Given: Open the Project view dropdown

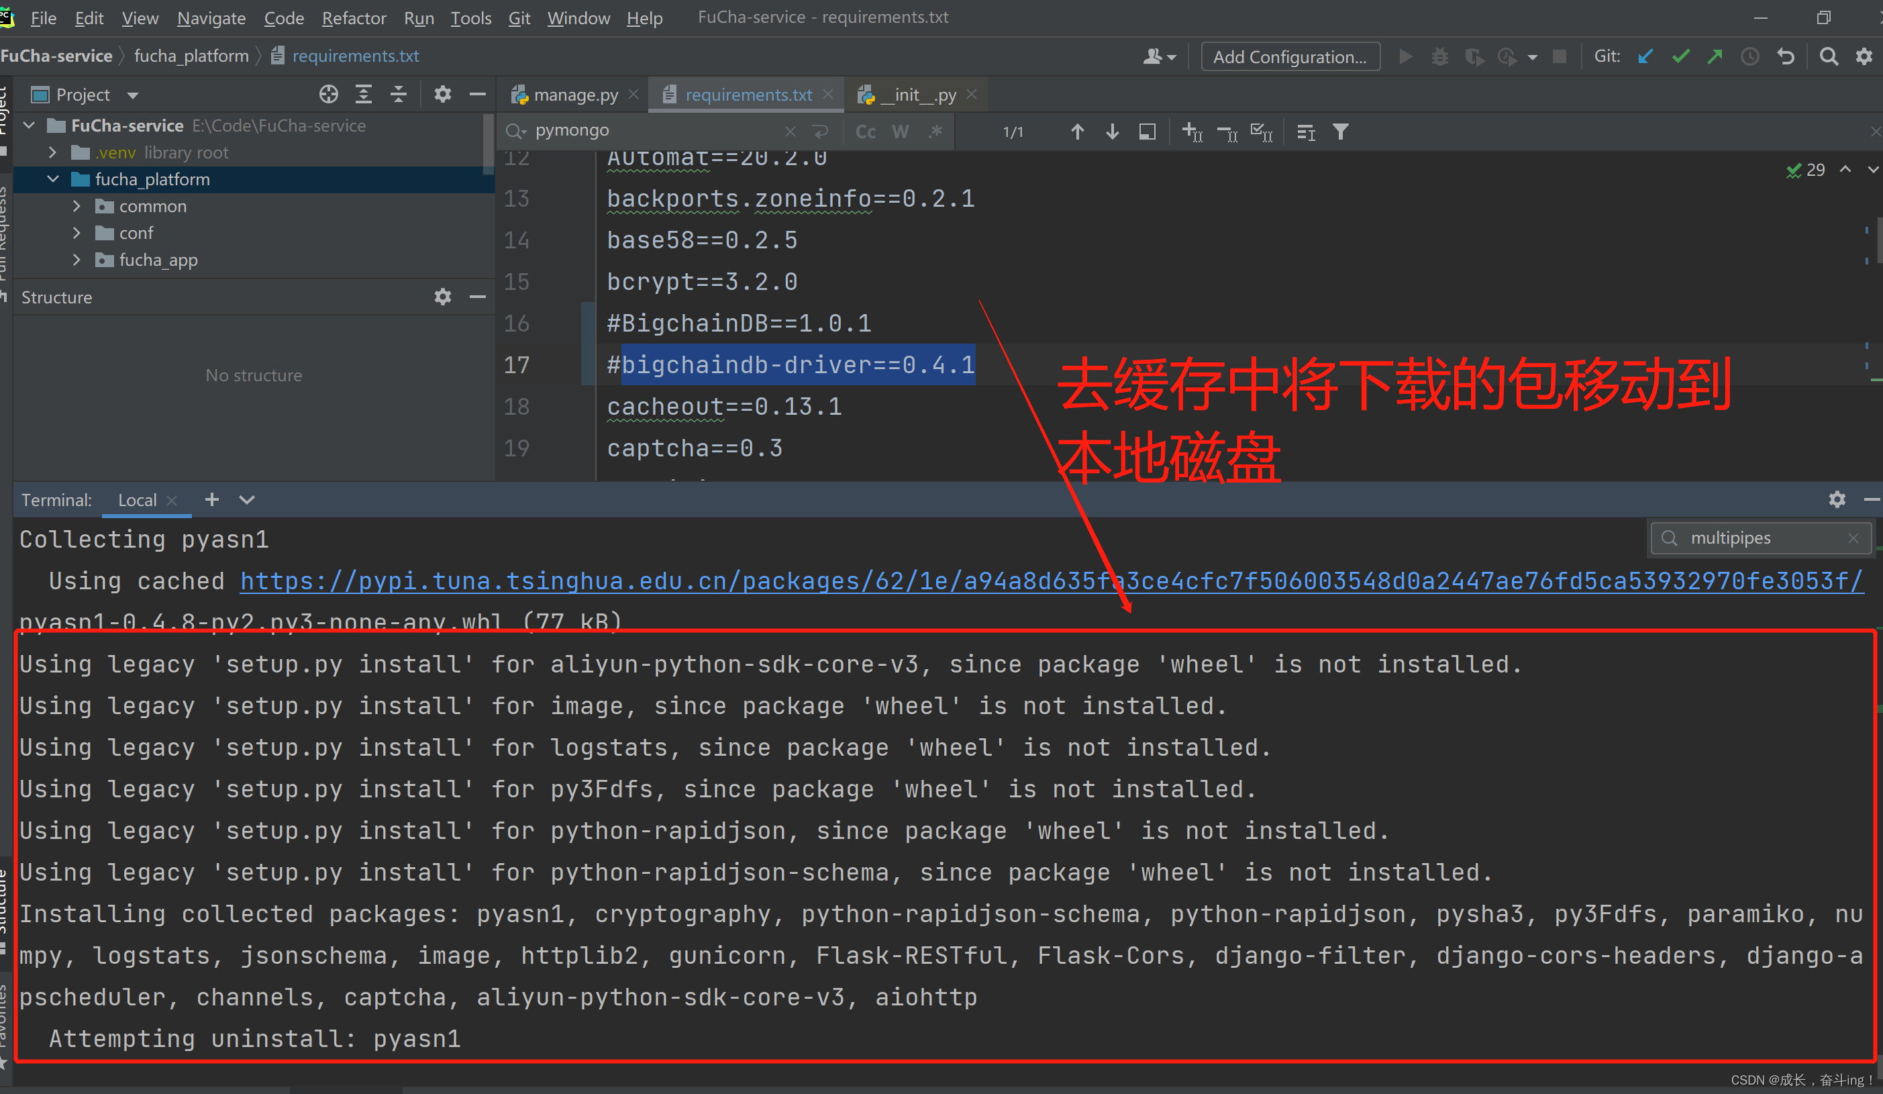Looking at the screenshot, I should (133, 96).
